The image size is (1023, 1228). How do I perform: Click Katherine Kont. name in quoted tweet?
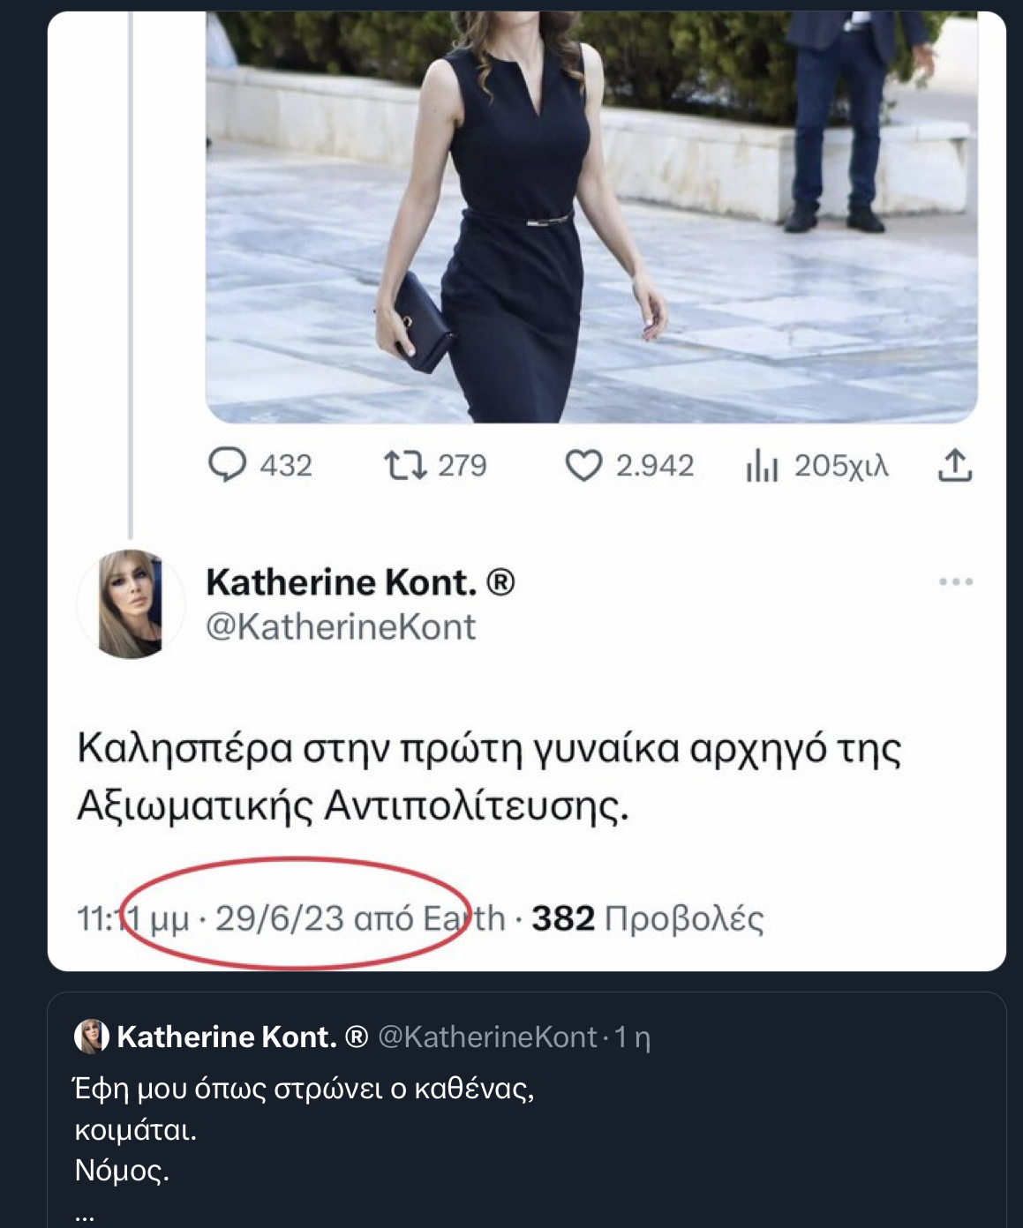pos(227,1037)
